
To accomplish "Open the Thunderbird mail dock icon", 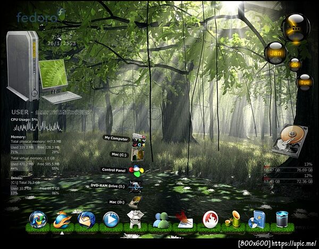I will pyautogui.click(x=87, y=220).
